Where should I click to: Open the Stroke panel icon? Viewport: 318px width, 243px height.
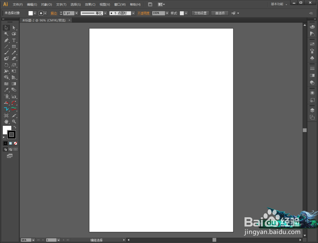point(312,68)
